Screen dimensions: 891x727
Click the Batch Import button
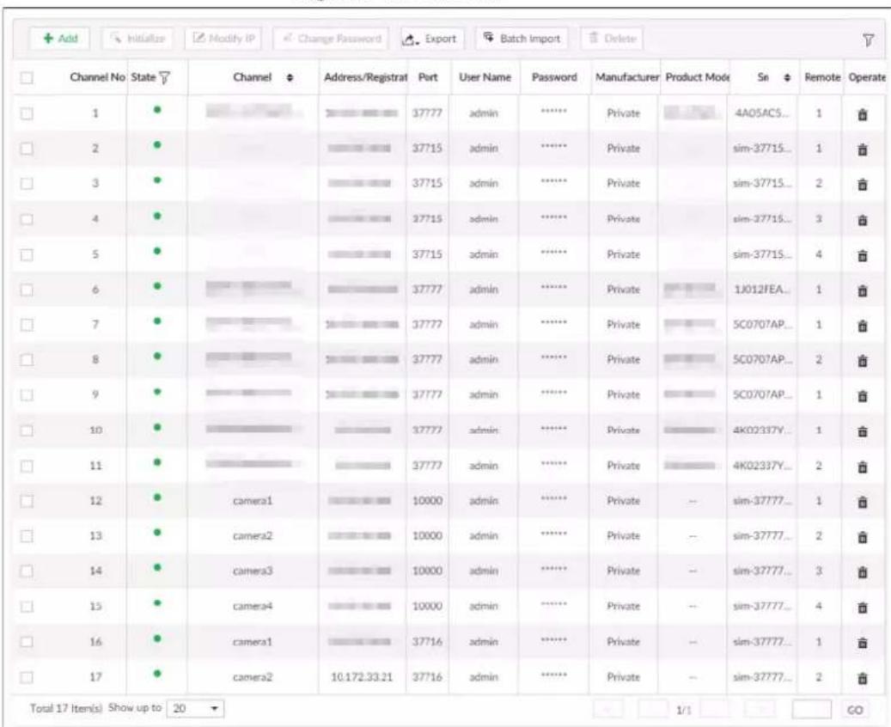522,39
